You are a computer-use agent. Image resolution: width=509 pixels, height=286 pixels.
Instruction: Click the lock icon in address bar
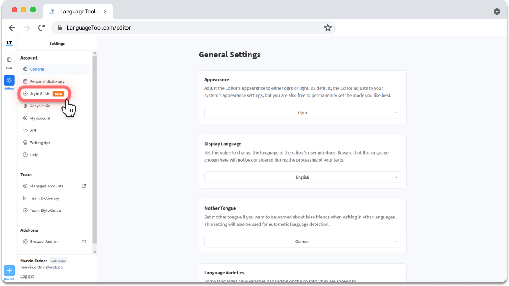(60, 28)
